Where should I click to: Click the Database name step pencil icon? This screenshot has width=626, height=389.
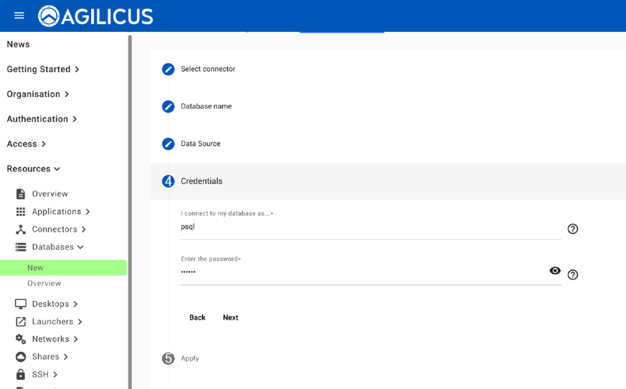(168, 106)
